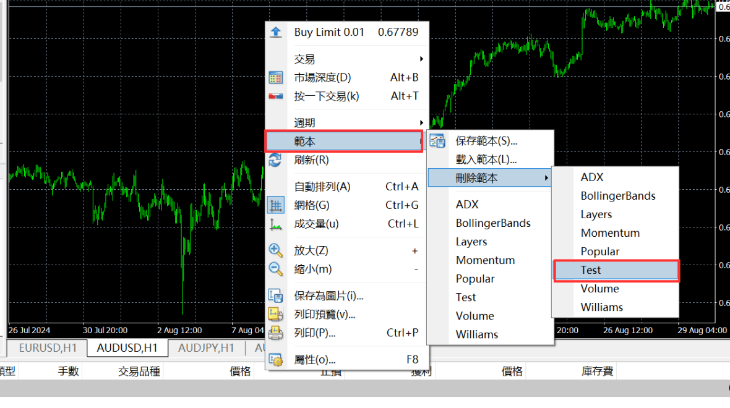The height and width of the screenshot is (408, 730).
Task: Apply ADX template below 刪除範本
Action: tap(490, 205)
